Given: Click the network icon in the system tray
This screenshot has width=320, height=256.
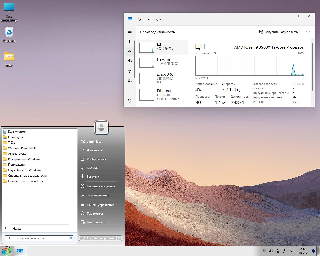Looking at the screenshot, I should pos(283,251).
